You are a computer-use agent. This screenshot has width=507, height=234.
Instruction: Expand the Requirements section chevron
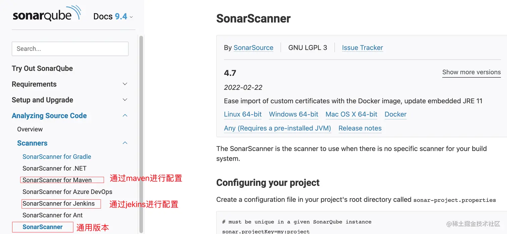(x=125, y=84)
